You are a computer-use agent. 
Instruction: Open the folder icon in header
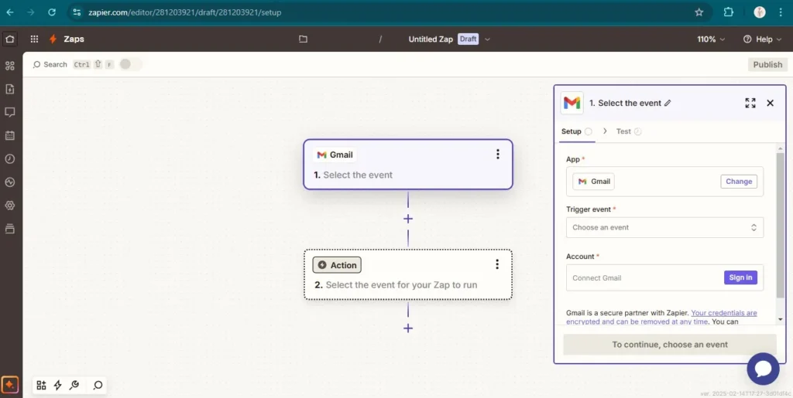coord(303,39)
